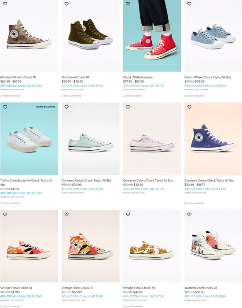242x308 pixels.
Task: Open Distressed Chuck 70 product link
Action: (x=75, y=77)
